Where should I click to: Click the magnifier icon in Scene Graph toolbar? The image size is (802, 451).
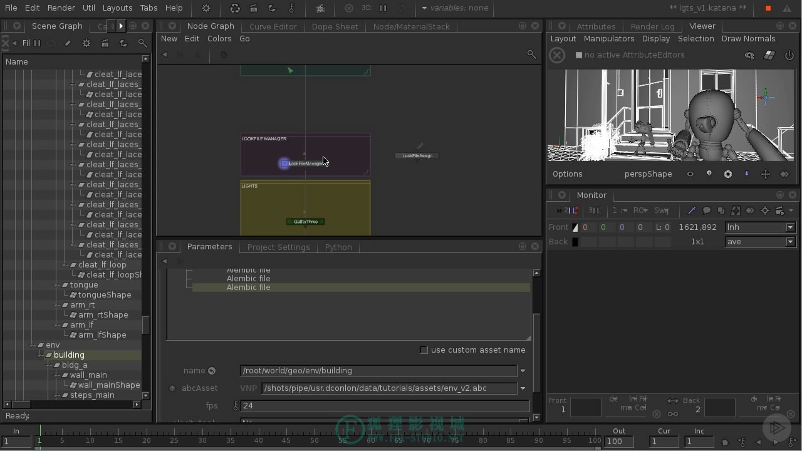142,43
